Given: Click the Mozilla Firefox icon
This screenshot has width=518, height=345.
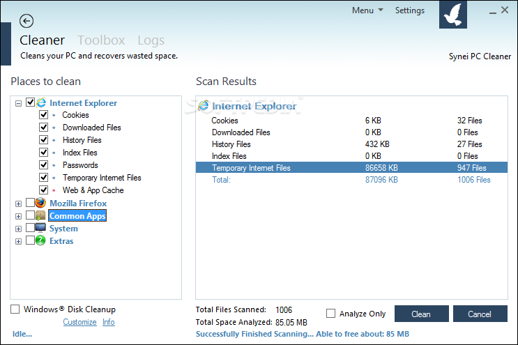Looking at the screenshot, I should click(x=40, y=203).
